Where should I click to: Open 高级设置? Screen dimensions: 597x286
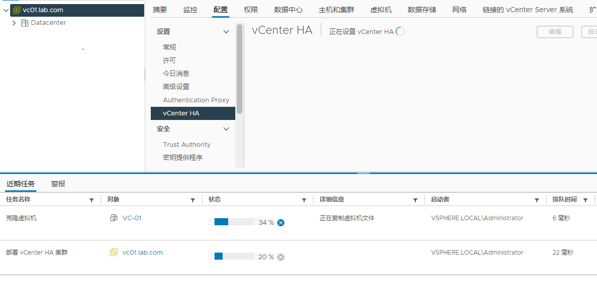[176, 87]
